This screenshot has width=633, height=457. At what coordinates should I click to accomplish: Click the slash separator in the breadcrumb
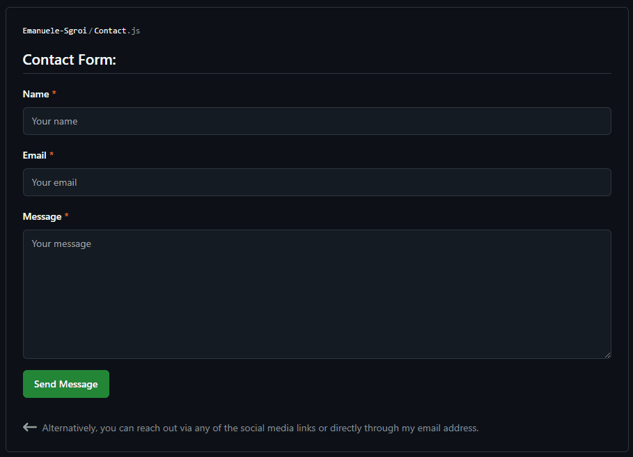click(x=91, y=31)
